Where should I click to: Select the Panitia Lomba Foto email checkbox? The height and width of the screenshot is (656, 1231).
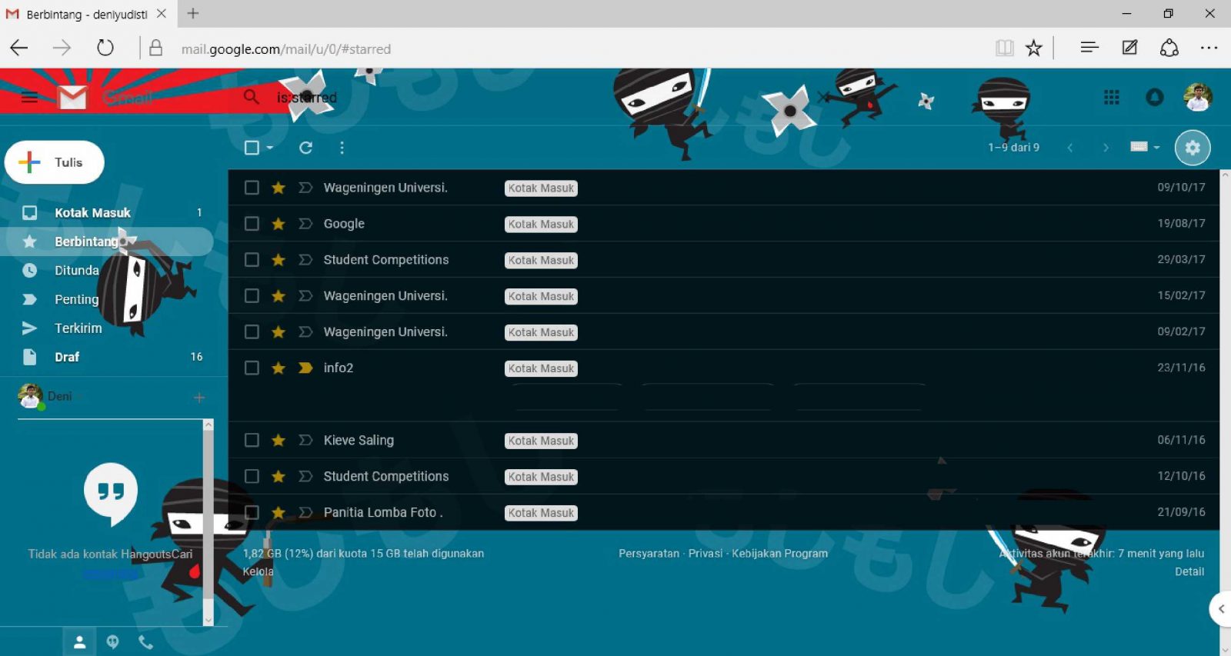252,513
